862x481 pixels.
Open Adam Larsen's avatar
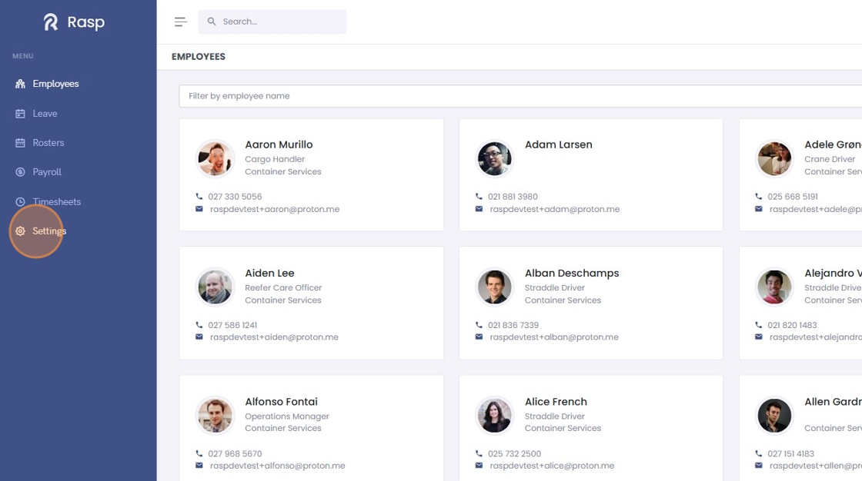coord(494,159)
